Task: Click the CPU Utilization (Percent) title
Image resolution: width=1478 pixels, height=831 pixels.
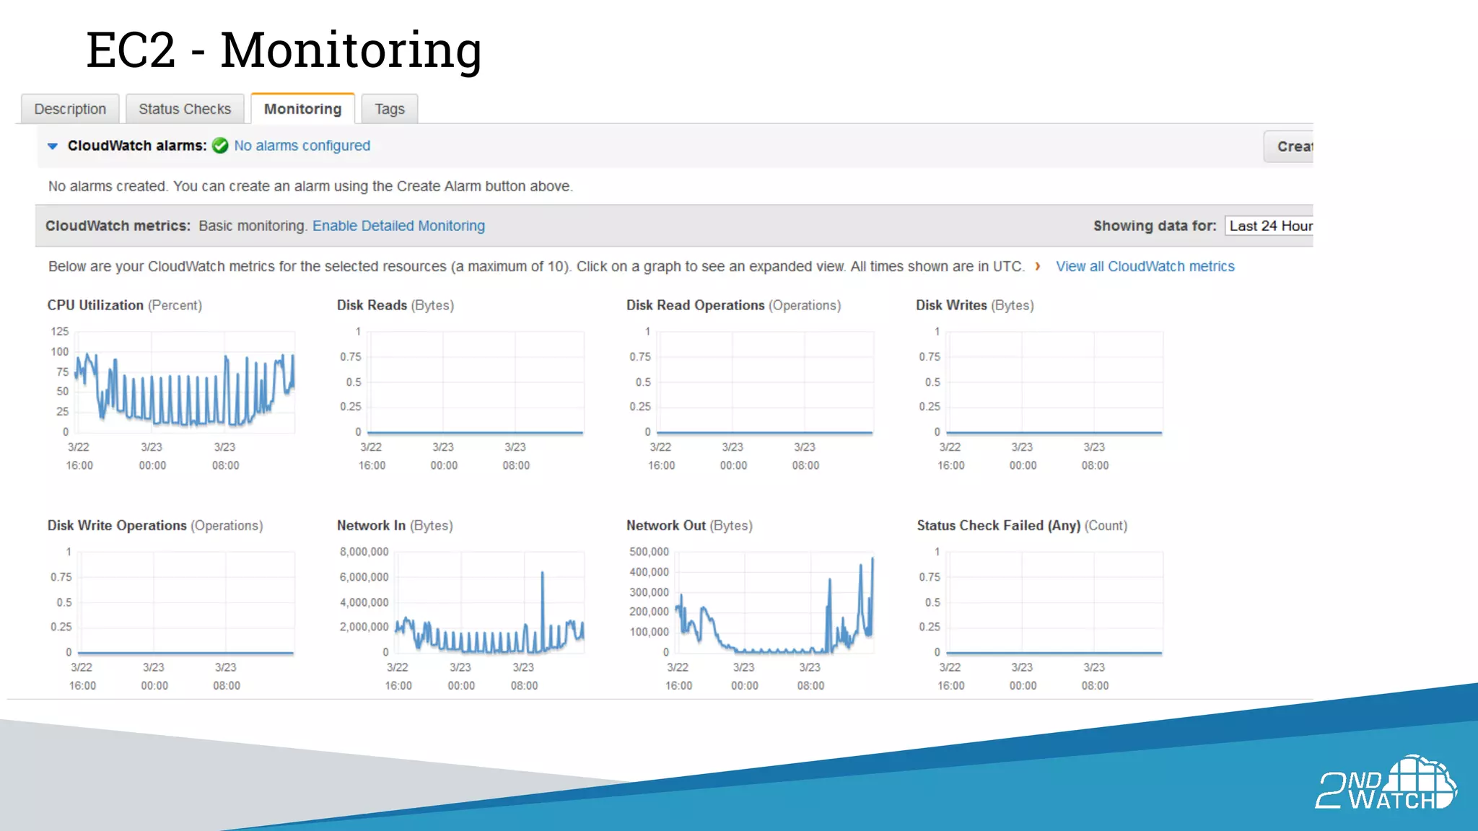Action: point(125,305)
